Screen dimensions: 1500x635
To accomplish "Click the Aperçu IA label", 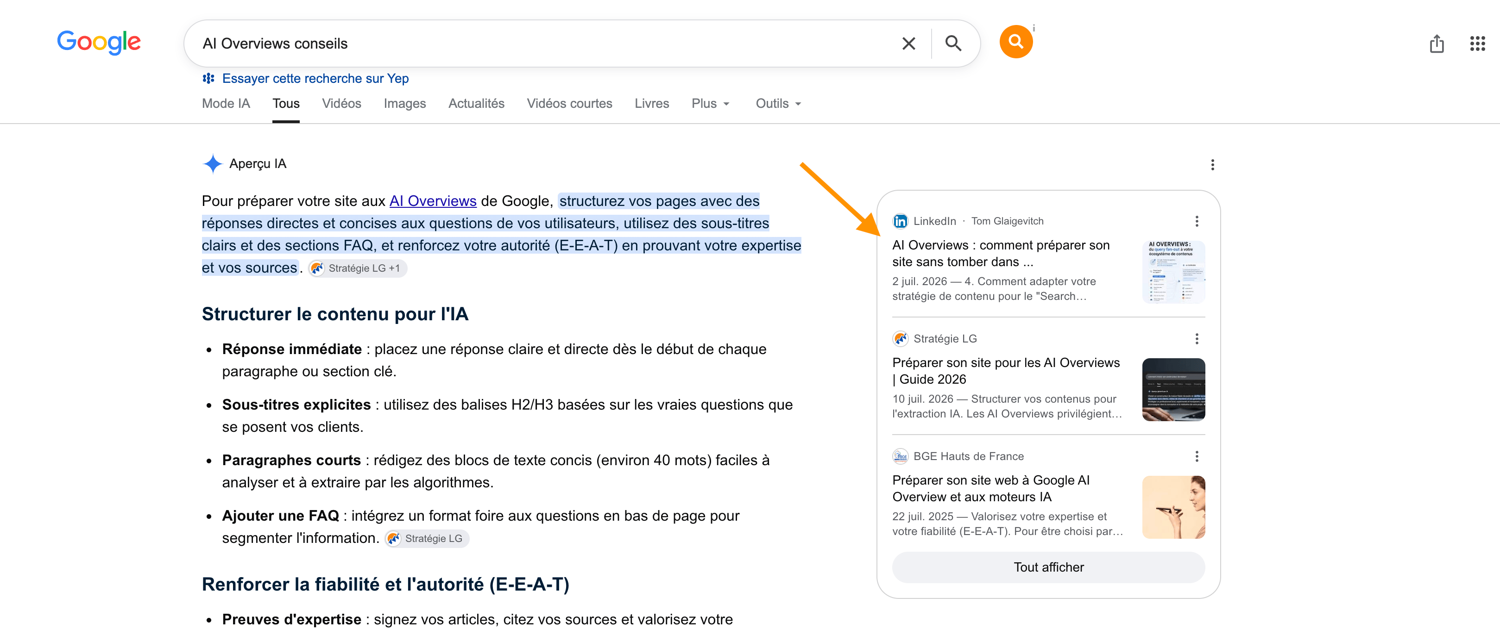I will pyautogui.click(x=258, y=163).
